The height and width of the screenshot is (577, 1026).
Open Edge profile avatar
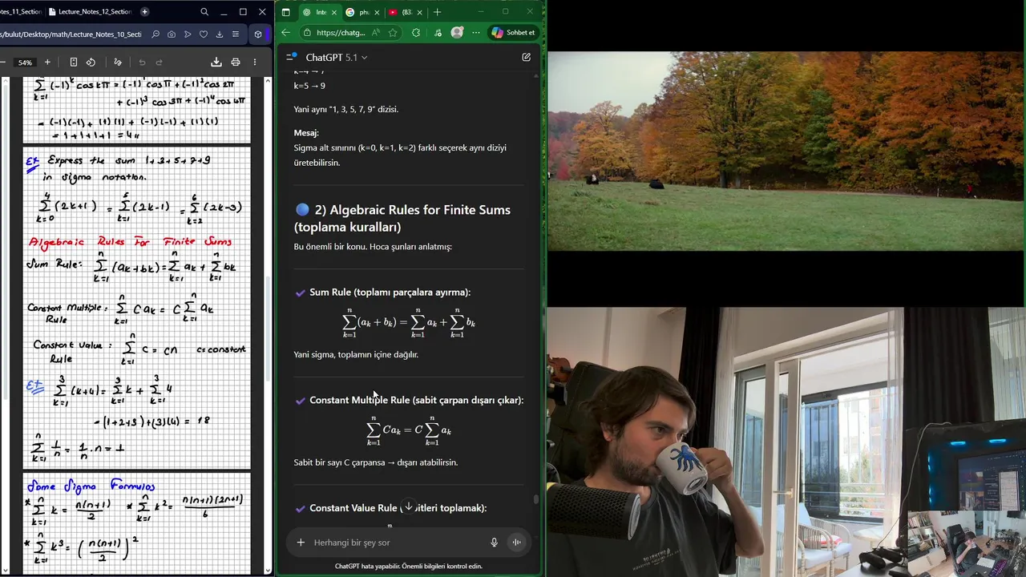click(457, 33)
